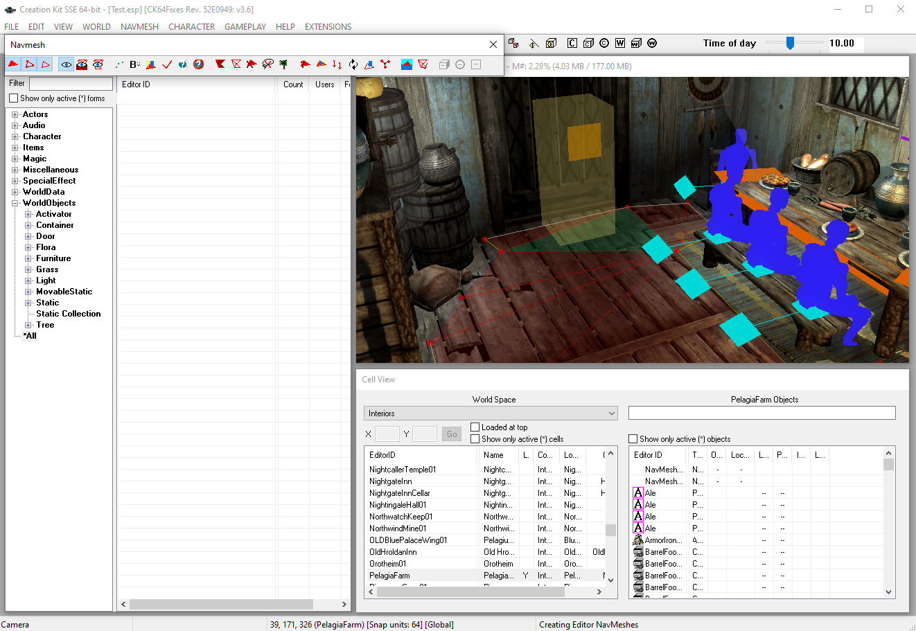Viewport: 916px width, 631px height.
Task: Click the black circular rotate arrows icon
Action: [353, 64]
